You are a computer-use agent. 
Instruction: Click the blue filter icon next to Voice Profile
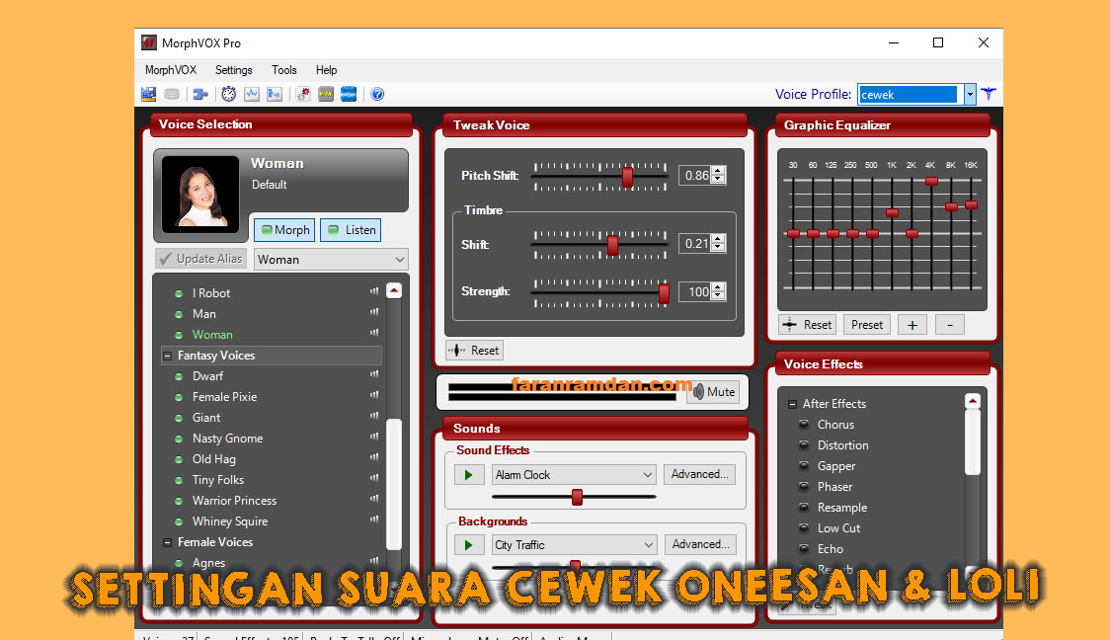pos(989,94)
